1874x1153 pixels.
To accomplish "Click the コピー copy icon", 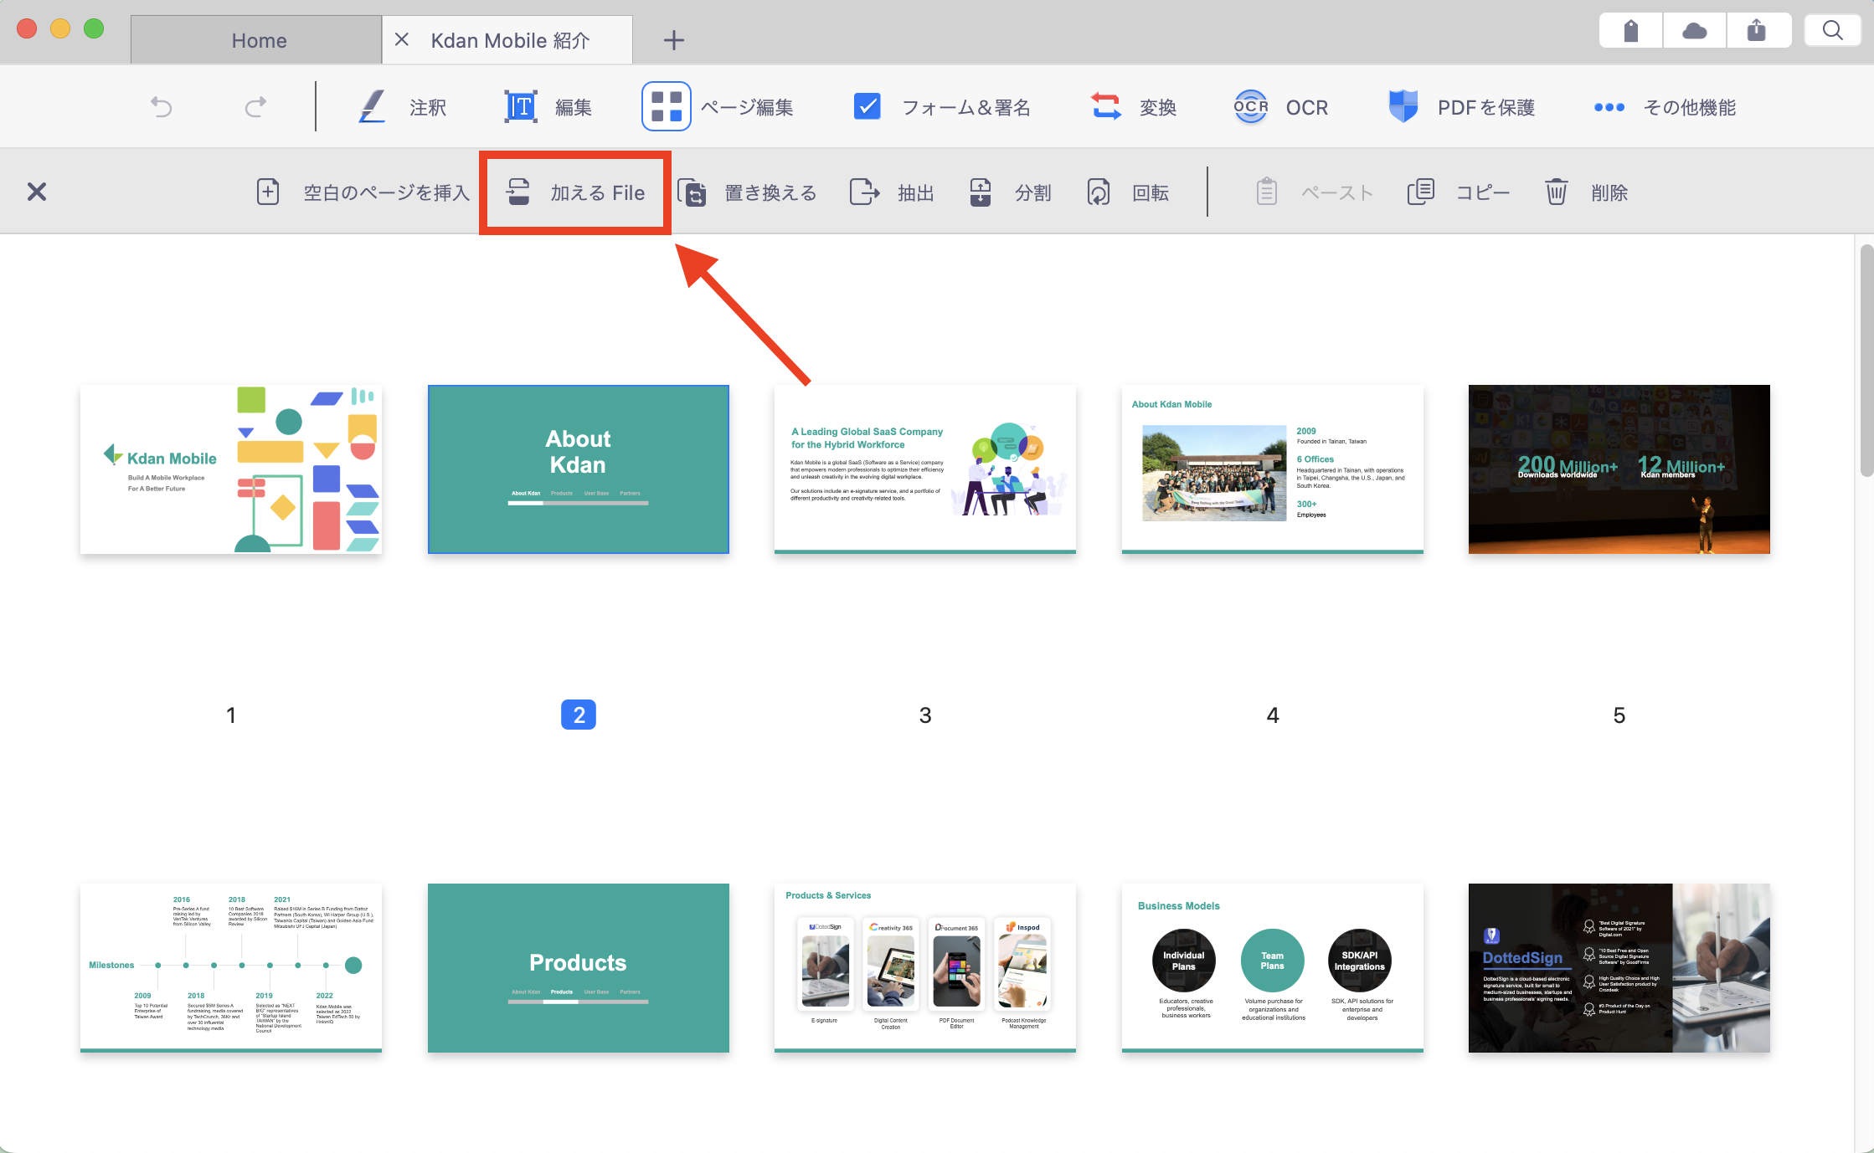I will (1421, 192).
